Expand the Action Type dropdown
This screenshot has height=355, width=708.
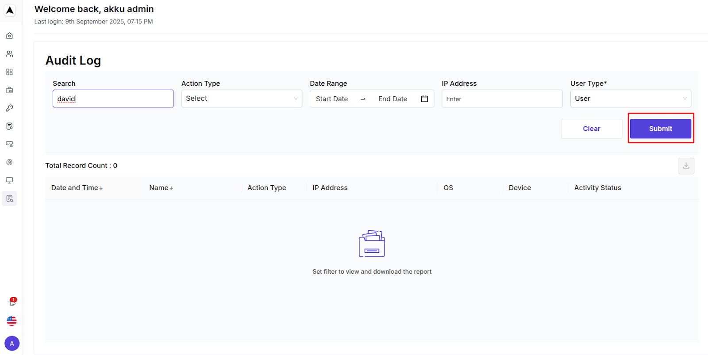(242, 99)
